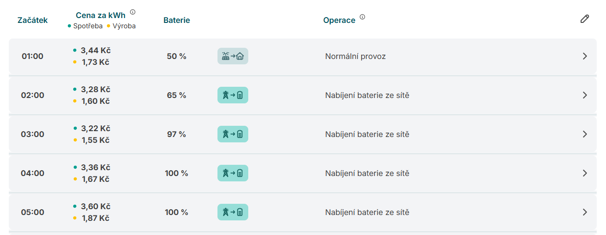Image resolution: width=606 pixels, height=235 pixels.
Task: Expand the 01:00 row chevron
Action: 584,56
